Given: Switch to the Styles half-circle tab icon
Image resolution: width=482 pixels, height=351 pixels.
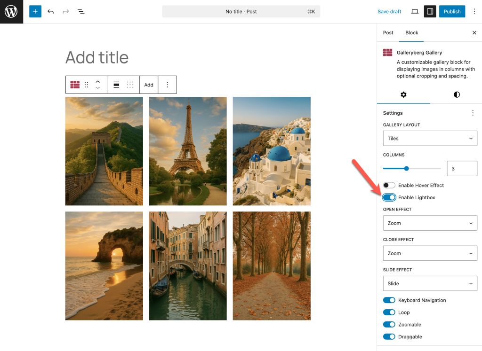Looking at the screenshot, I should (x=457, y=94).
